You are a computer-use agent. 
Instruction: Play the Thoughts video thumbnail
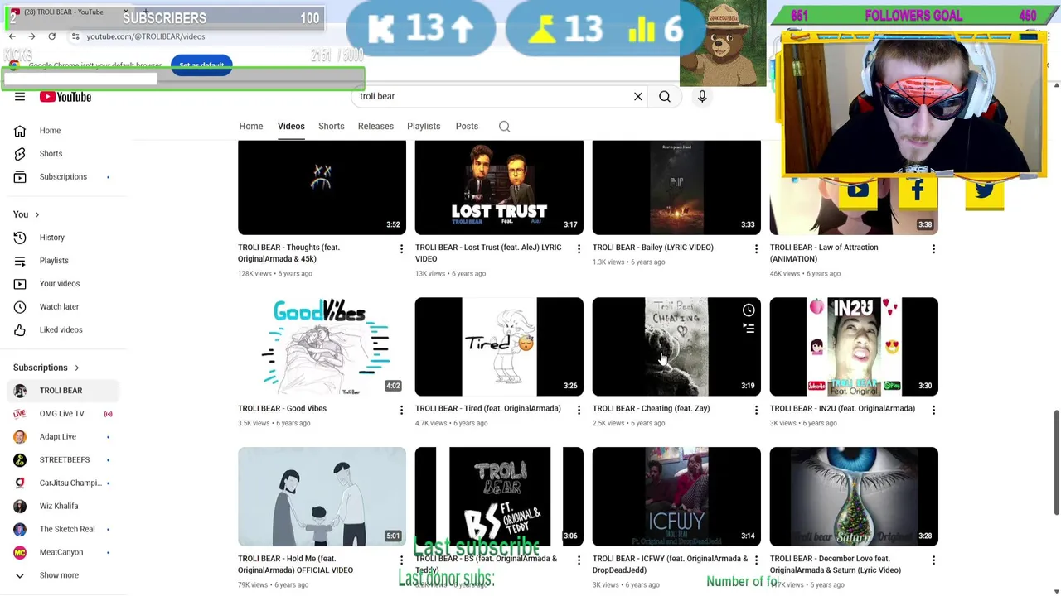tap(322, 187)
